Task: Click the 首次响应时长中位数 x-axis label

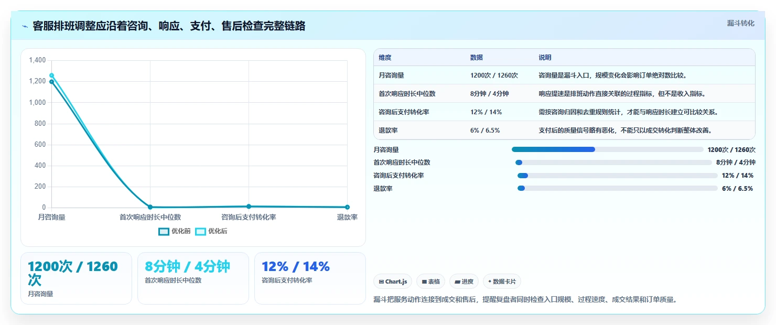Action: (x=150, y=217)
